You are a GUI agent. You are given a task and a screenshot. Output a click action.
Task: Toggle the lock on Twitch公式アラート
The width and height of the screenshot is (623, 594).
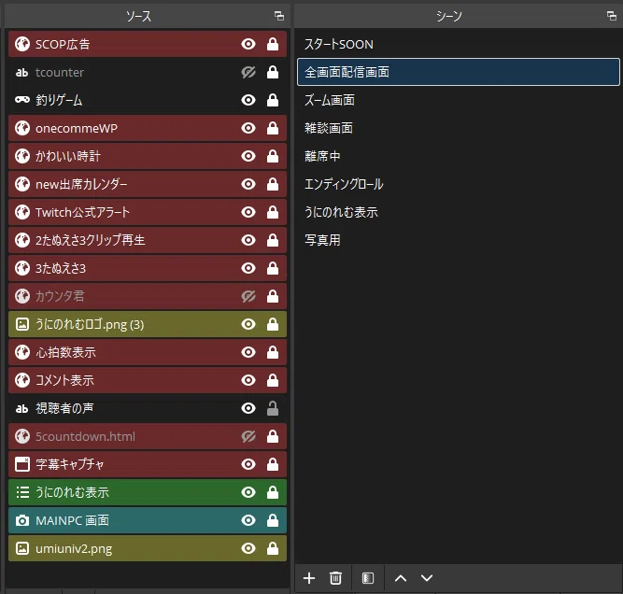tap(273, 212)
